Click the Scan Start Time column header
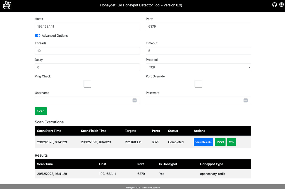Viewport: 285px width, 189px height. click(x=49, y=131)
